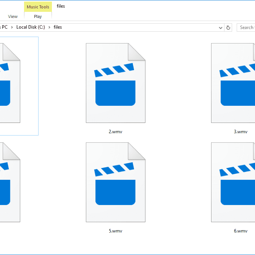
Task: Click the 6.wmv file name label
Action: coord(240,231)
